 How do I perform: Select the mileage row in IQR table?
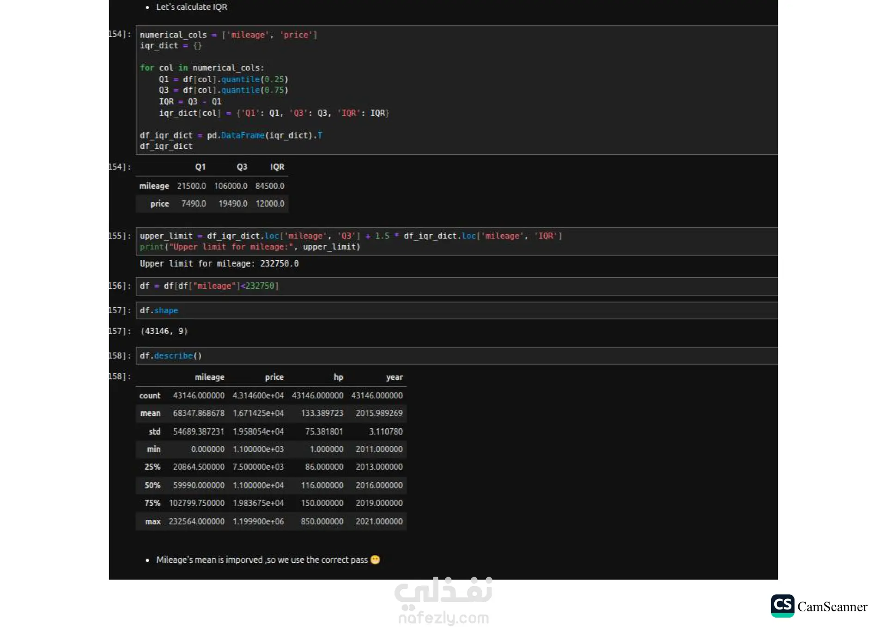154,186
